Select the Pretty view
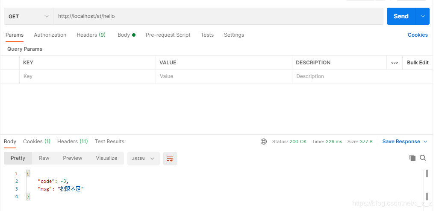Viewport: 436px width, 211px height. point(18,158)
